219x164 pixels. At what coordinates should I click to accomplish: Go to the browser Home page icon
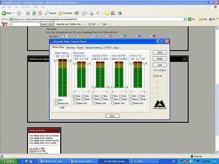pos(40,13)
